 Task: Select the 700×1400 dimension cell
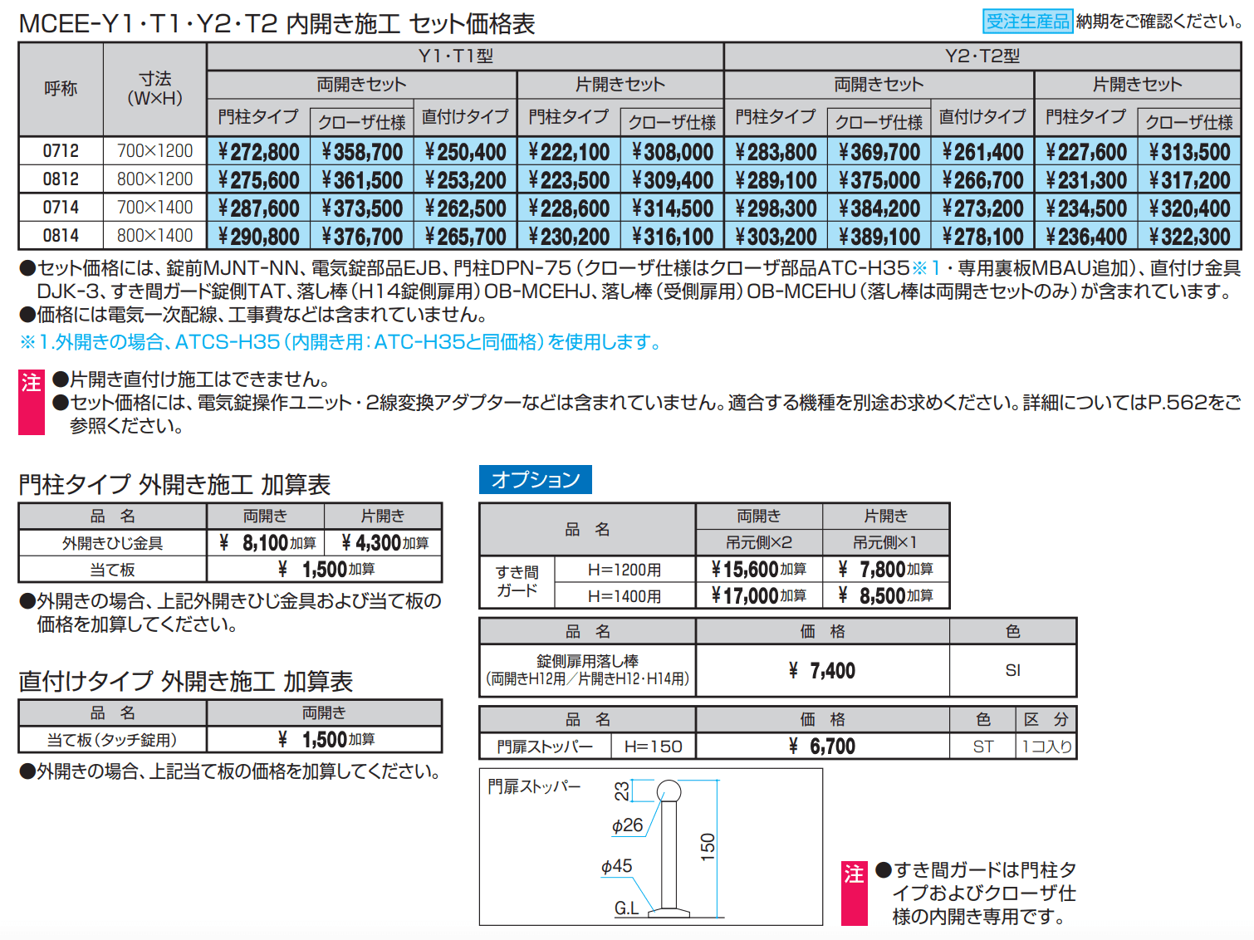154,208
